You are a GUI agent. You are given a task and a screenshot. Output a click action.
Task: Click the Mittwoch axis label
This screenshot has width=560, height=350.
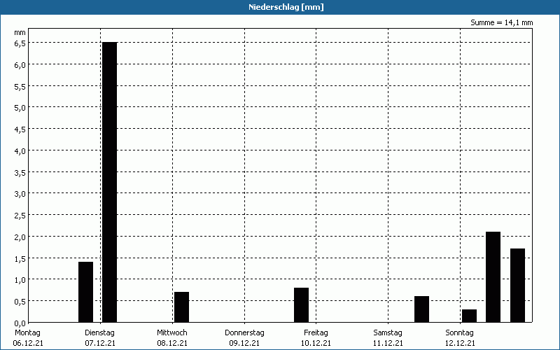[x=171, y=333]
